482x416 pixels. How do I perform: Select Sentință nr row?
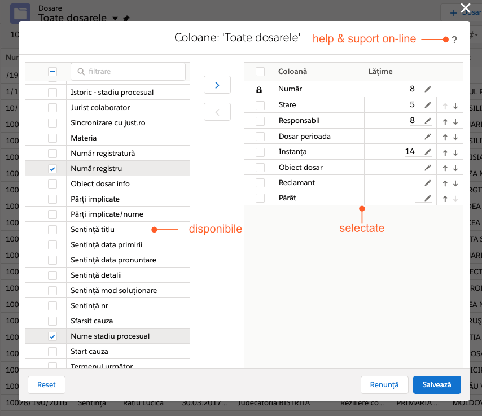coord(108,306)
